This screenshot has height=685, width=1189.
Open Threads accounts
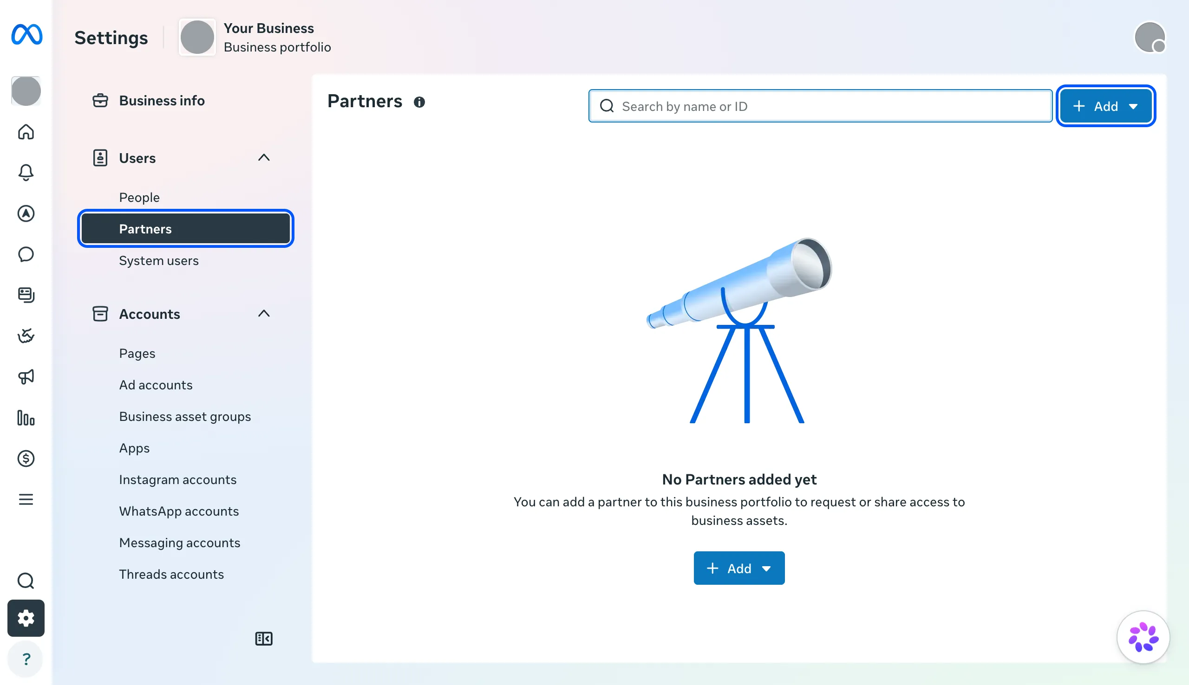(171, 574)
